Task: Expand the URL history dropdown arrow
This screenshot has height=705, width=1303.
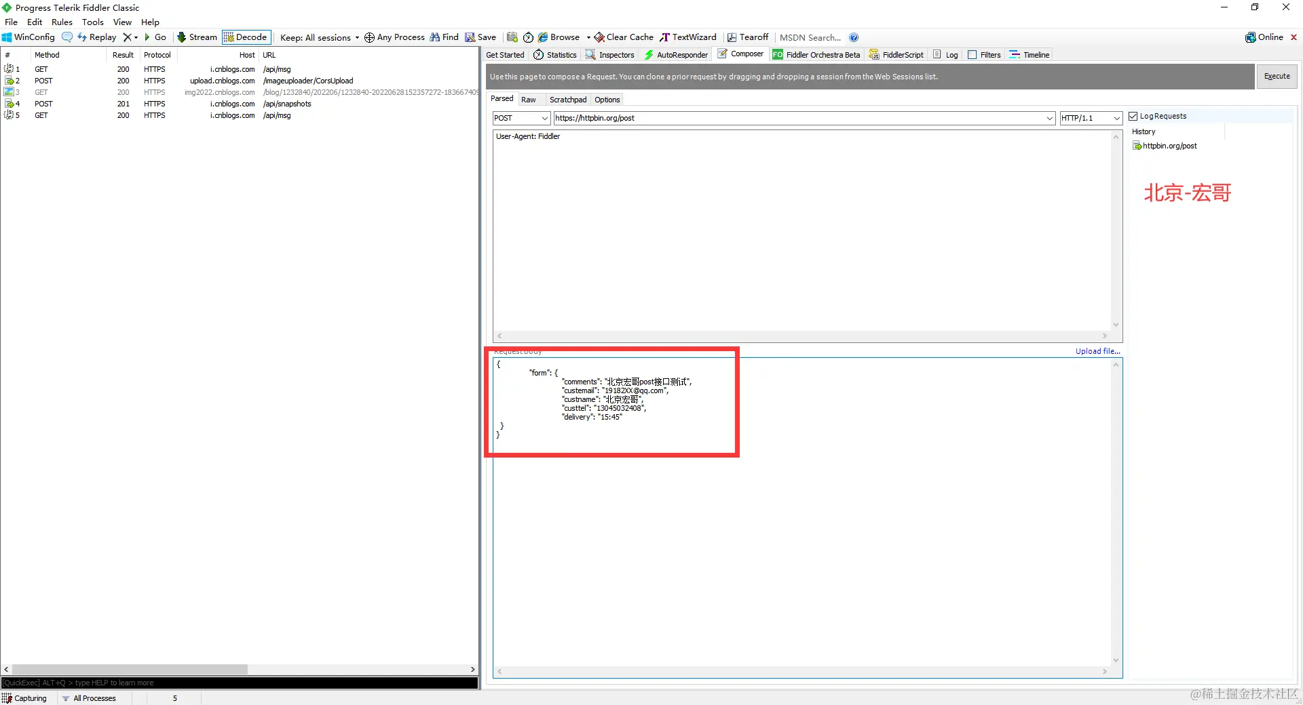Action: point(1049,118)
